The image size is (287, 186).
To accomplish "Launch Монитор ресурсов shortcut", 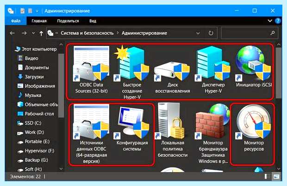I will 254,128.
